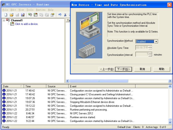Click 'Active tags: 0 of 0' status text
Image resolution: width=173 pixels, height=130 pixels.
point(156,127)
